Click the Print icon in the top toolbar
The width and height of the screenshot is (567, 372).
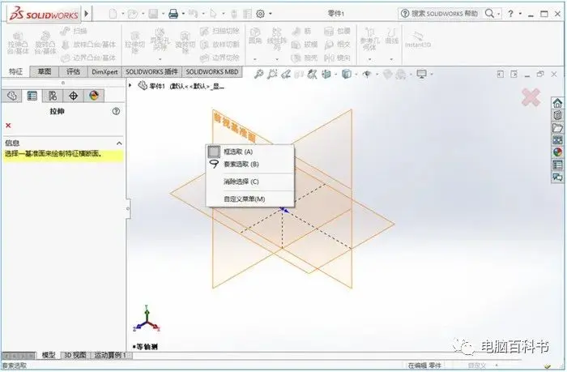(173, 14)
